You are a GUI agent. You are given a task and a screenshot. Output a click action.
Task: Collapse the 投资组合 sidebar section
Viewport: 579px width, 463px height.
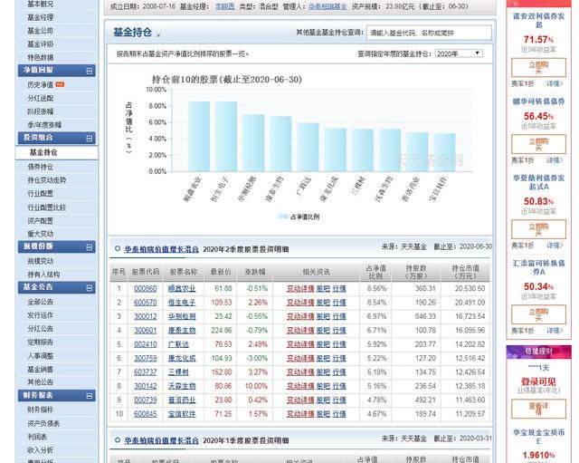89,138
